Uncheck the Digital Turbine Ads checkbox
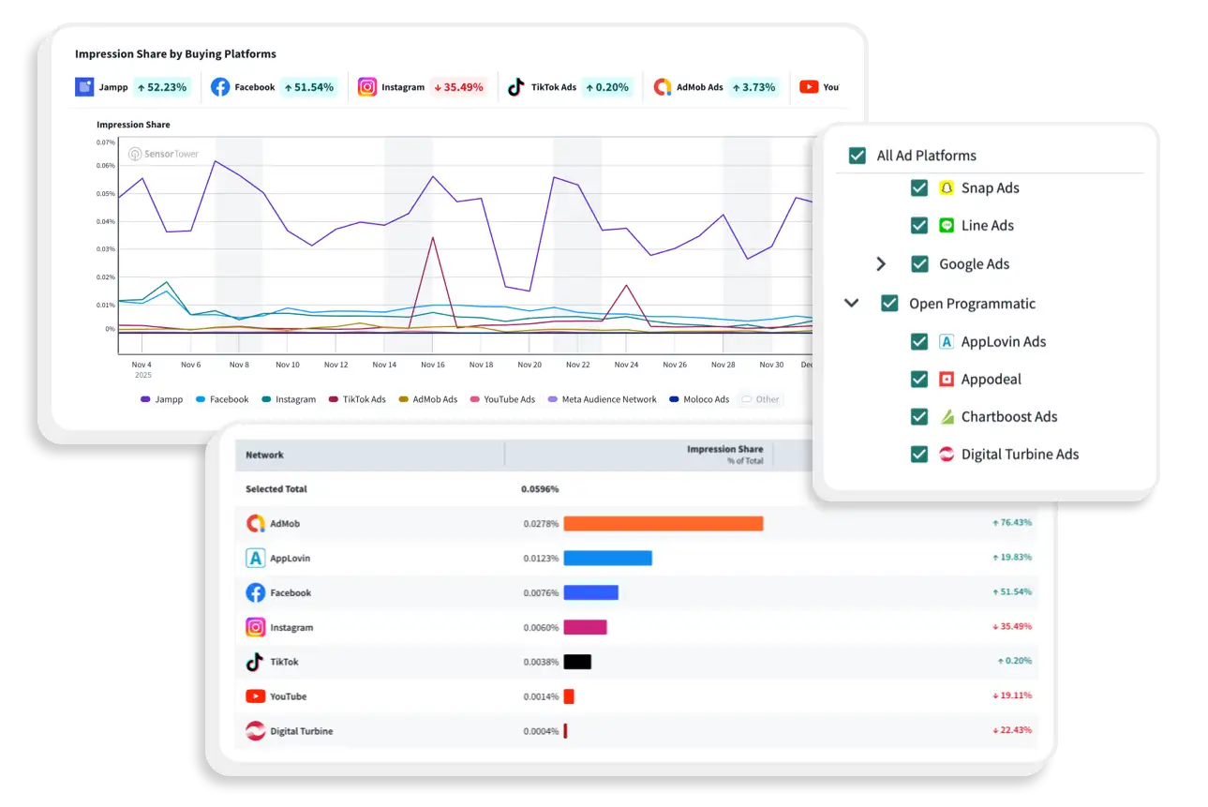Image resolution: width=1208 pixels, height=807 pixels. pyautogui.click(x=919, y=454)
